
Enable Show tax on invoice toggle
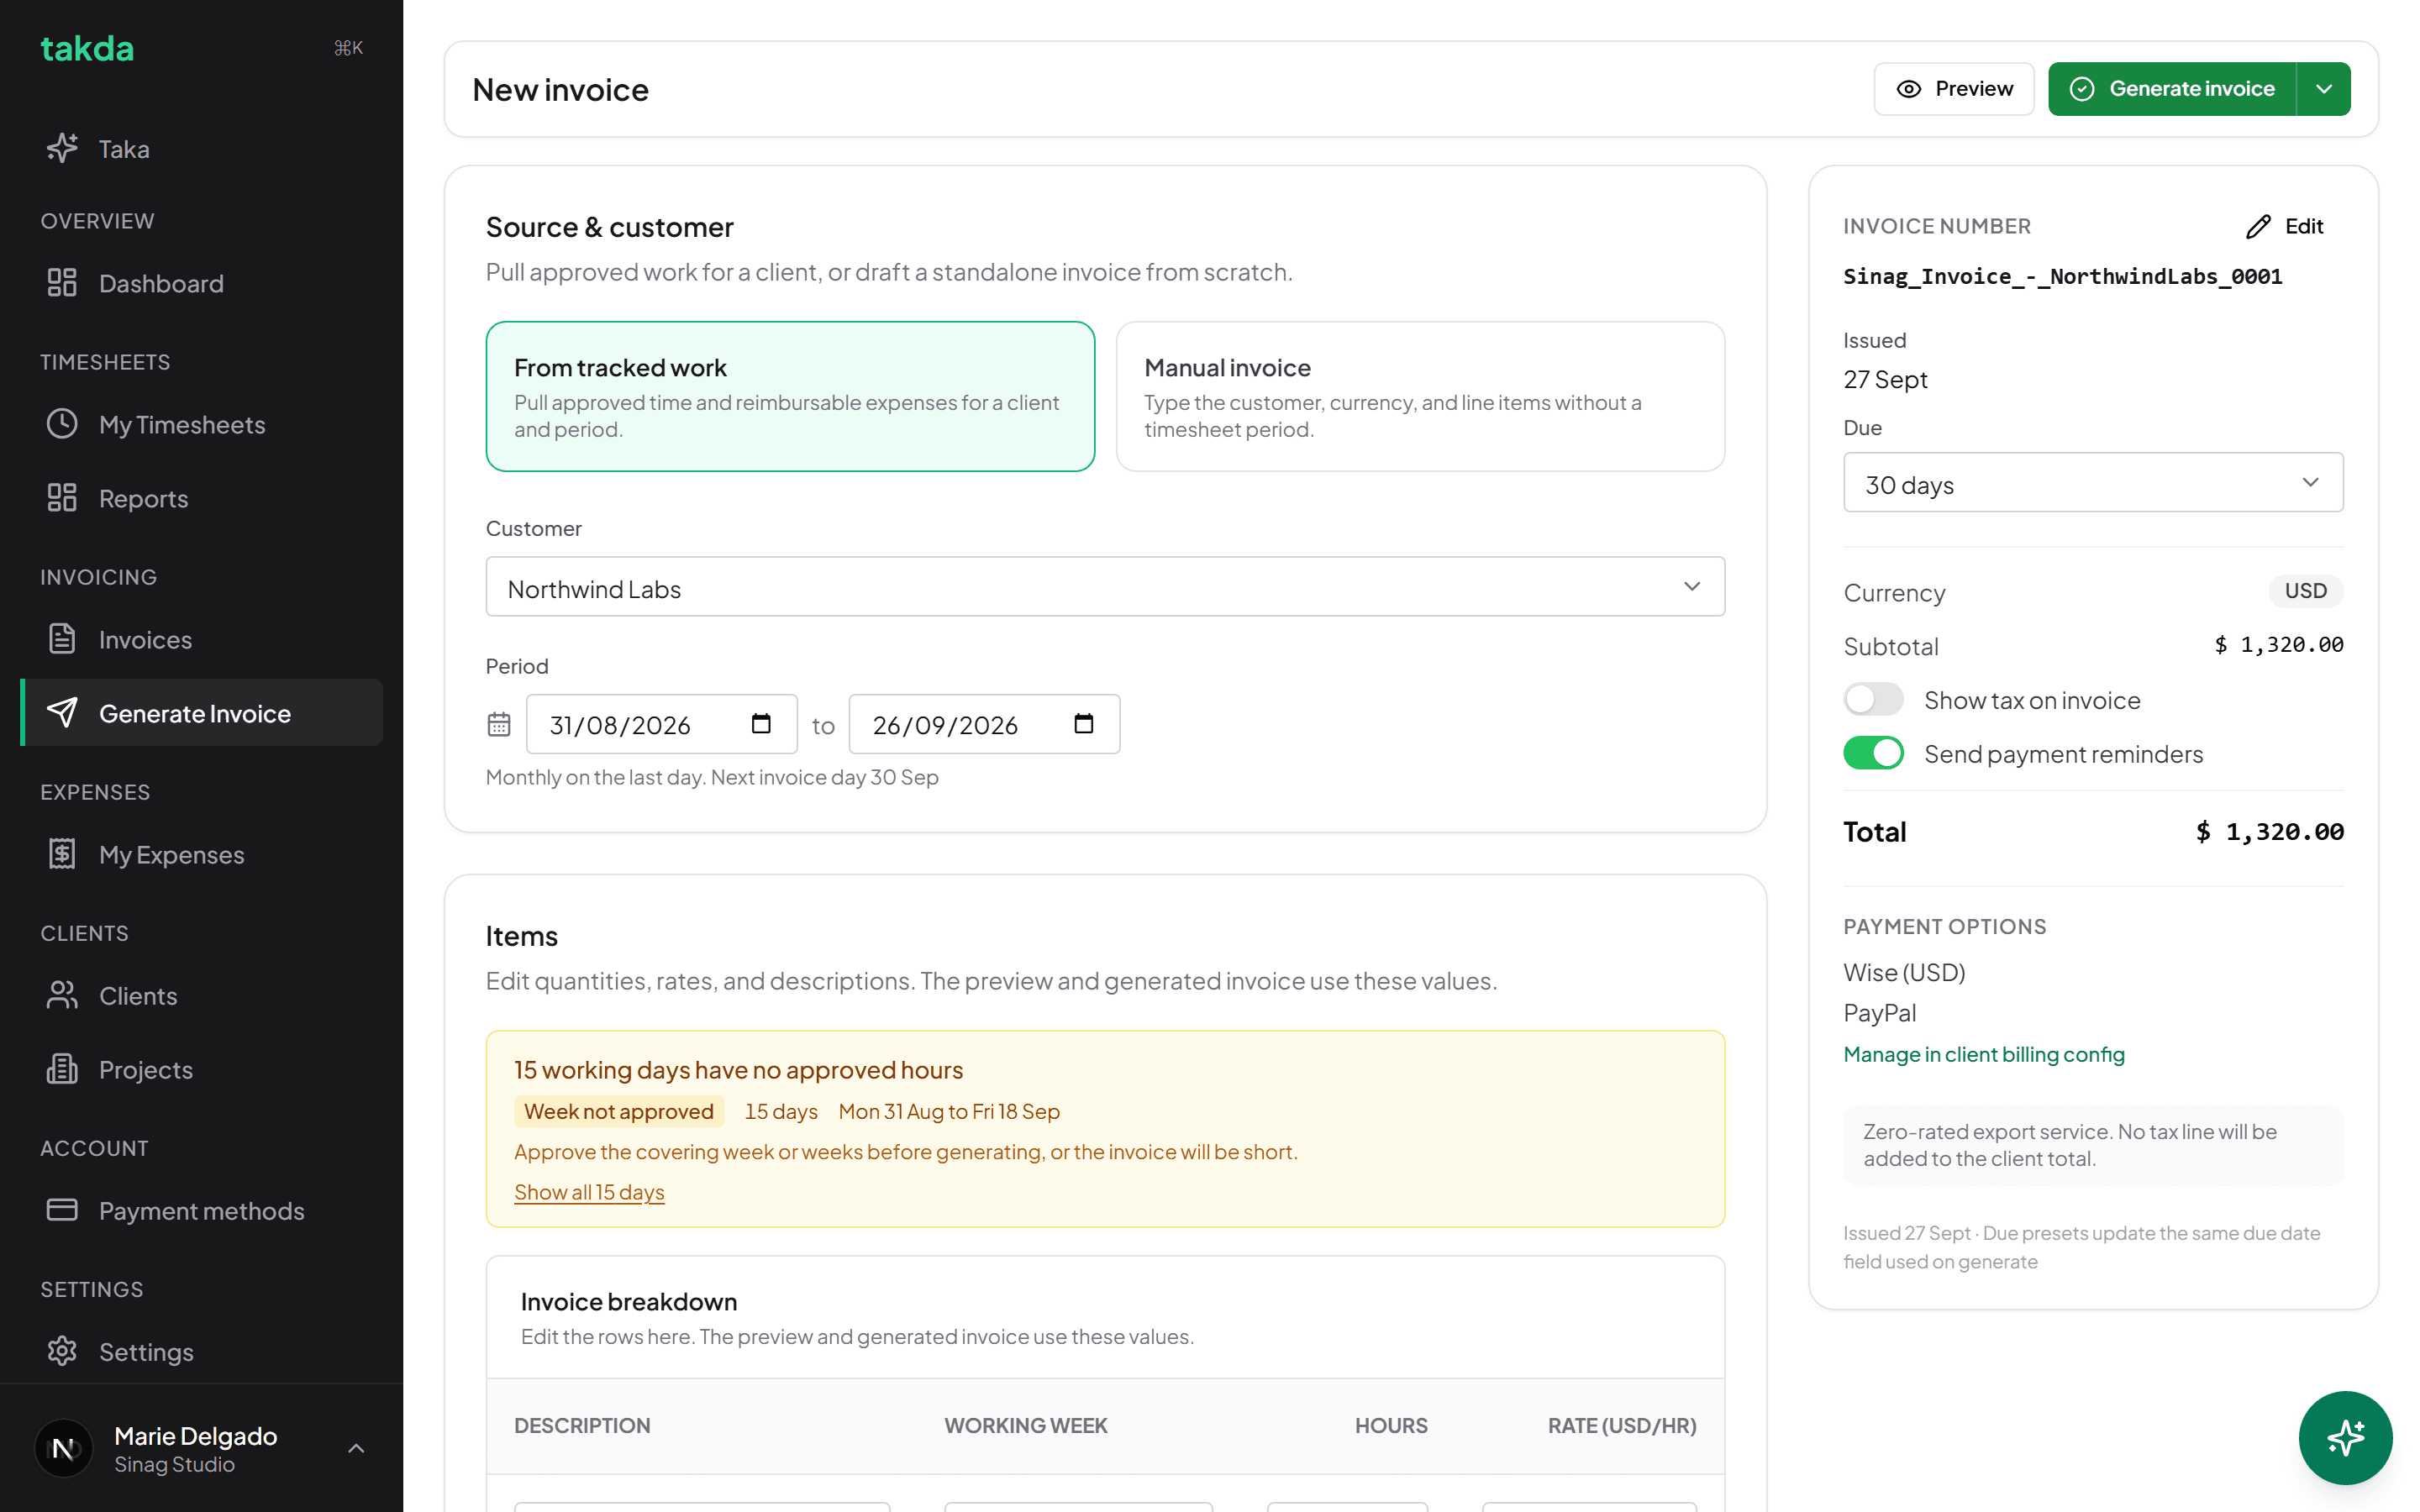[1873, 700]
